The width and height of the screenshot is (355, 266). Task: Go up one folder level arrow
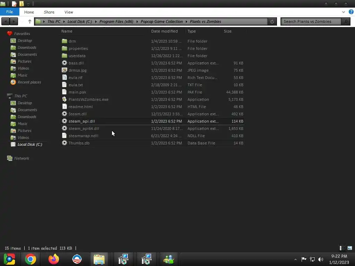point(30,21)
